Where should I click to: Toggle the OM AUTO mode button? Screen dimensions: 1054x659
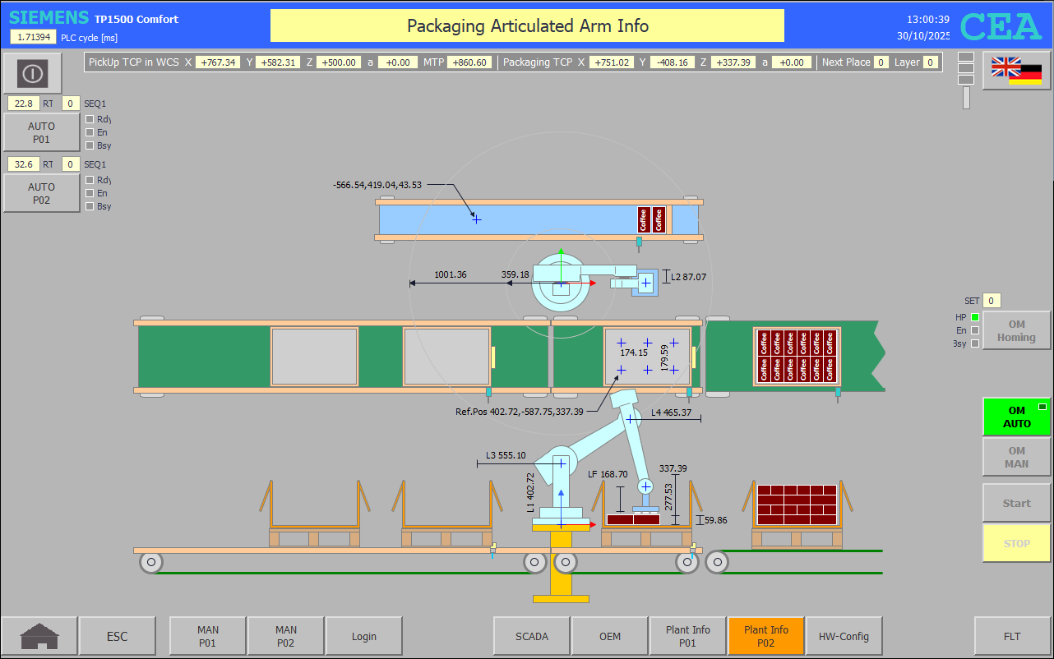click(1016, 417)
